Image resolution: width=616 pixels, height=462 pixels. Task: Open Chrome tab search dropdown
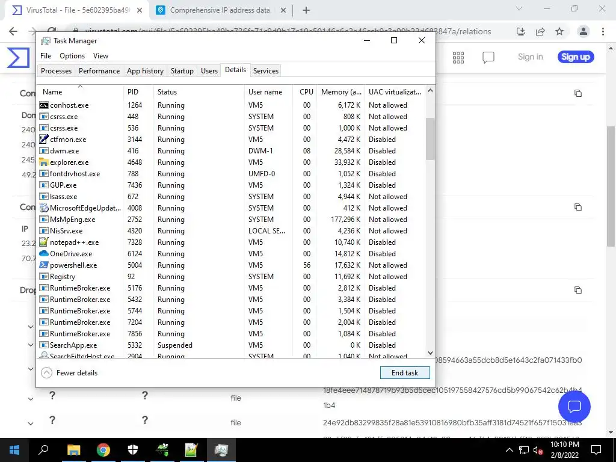tap(519, 8)
